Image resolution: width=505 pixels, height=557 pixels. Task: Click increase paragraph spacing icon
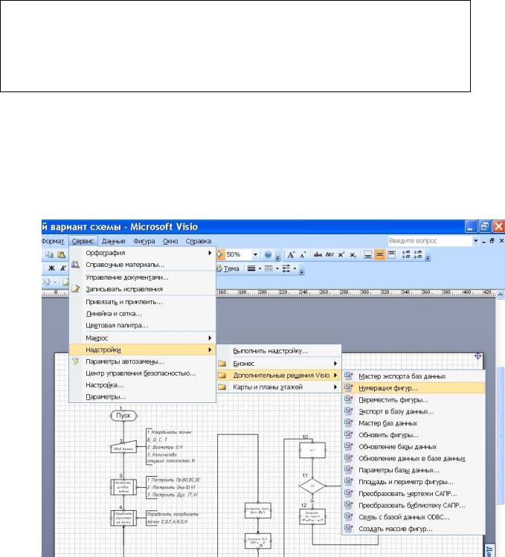click(x=418, y=254)
